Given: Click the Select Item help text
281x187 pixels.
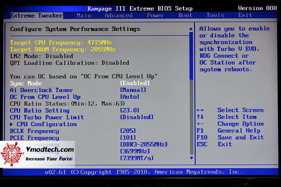Looking at the screenshot, I should (237, 117).
